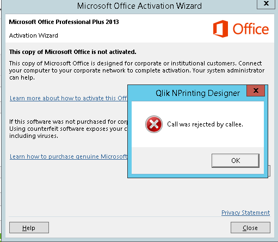
Task: Open 'Learn more about how to activate' link
Action: [x=69, y=98]
